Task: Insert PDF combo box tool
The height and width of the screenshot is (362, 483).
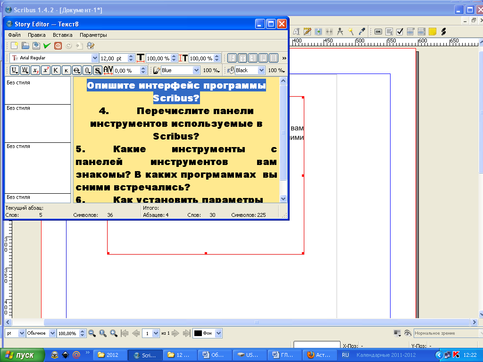Action: coord(411,32)
